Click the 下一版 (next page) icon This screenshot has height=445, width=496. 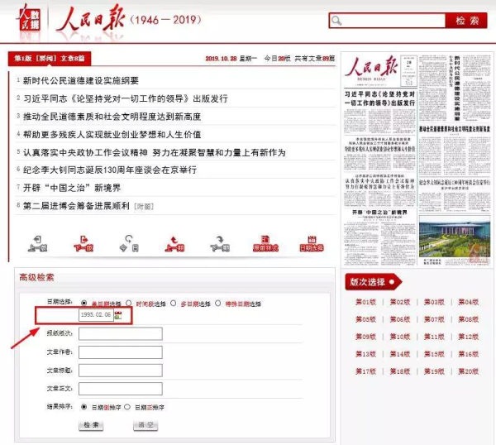(83, 242)
